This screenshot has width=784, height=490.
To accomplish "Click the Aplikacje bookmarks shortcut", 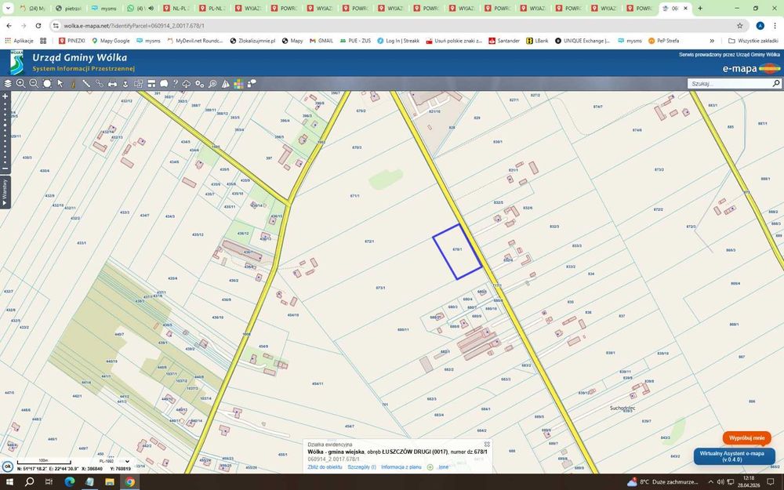I will click(19, 41).
